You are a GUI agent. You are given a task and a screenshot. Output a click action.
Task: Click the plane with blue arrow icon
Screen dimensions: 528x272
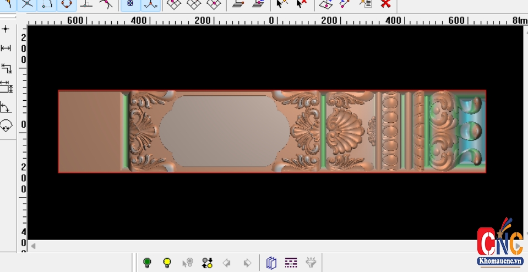coord(325,4)
